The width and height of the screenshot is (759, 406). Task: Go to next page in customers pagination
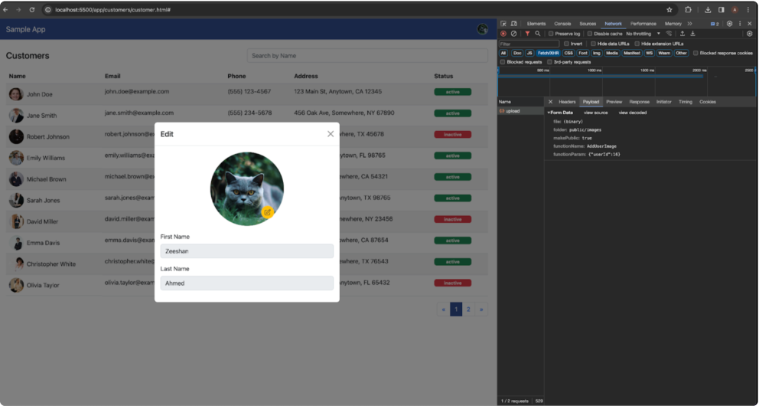481,309
